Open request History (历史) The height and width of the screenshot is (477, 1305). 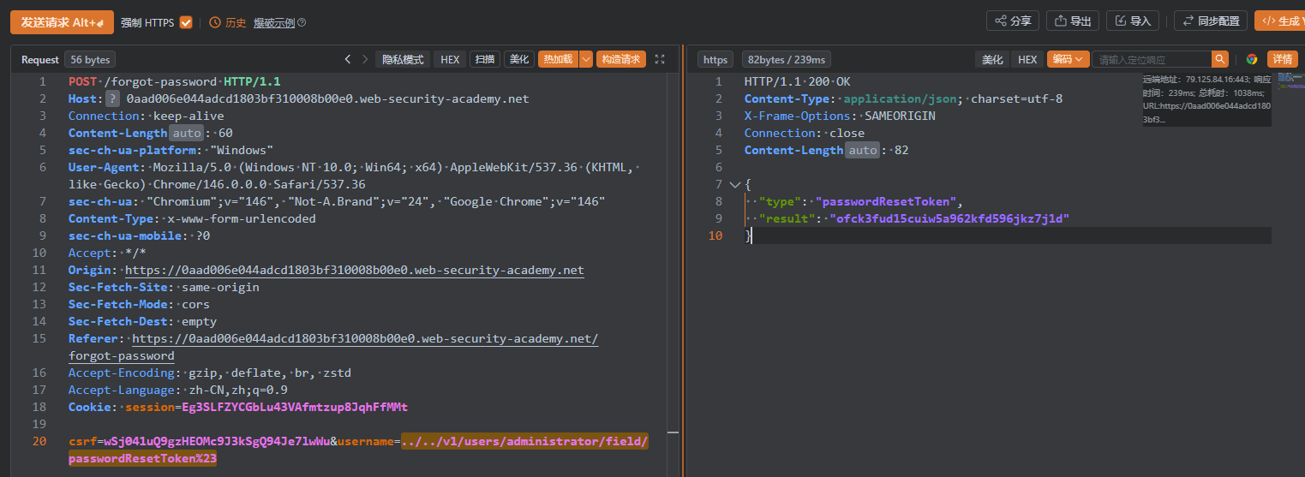coord(228,22)
